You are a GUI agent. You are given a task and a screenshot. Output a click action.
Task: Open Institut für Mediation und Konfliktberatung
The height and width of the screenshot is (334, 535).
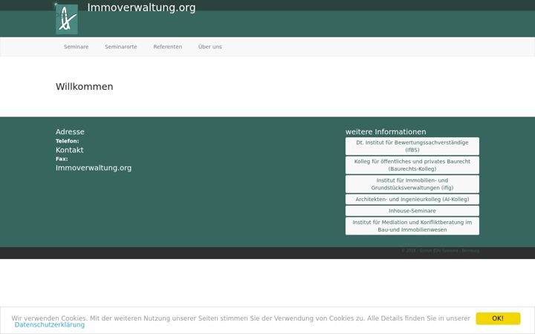(412, 226)
